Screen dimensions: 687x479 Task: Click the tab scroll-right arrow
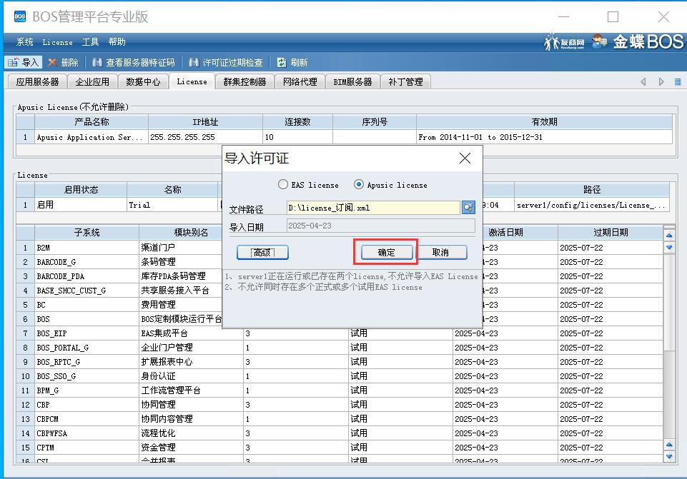[661, 82]
